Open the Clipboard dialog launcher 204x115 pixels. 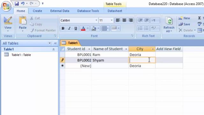[x=55, y=35]
